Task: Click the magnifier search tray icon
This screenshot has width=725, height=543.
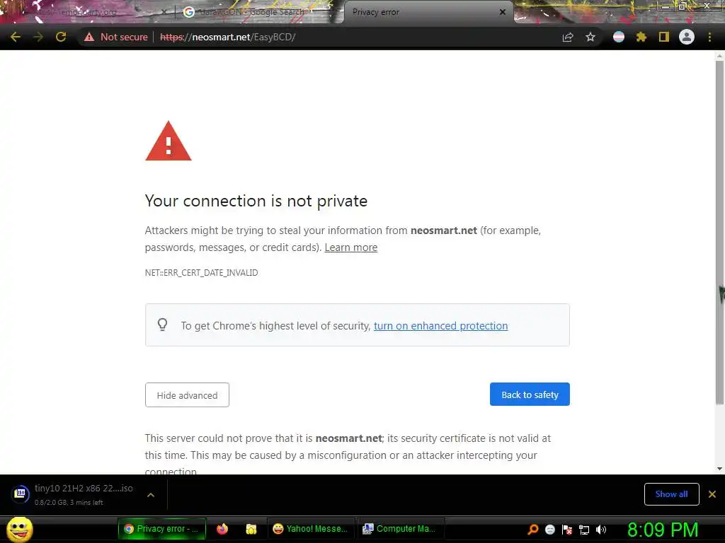Action: pyautogui.click(x=532, y=530)
